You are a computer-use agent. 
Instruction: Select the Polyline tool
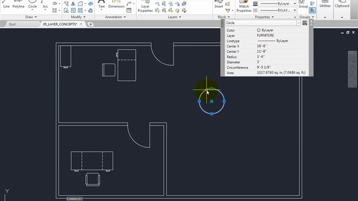[x=18, y=4]
